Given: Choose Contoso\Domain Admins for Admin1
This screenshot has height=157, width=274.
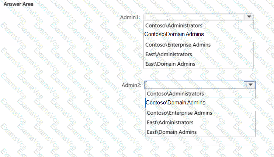Looking at the screenshot, I should coord(174,34).
